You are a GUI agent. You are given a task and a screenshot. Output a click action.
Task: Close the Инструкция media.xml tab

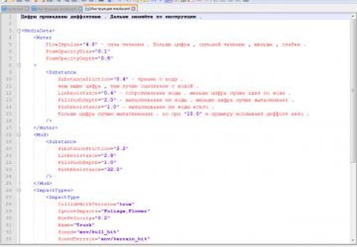tap(134, 10)
